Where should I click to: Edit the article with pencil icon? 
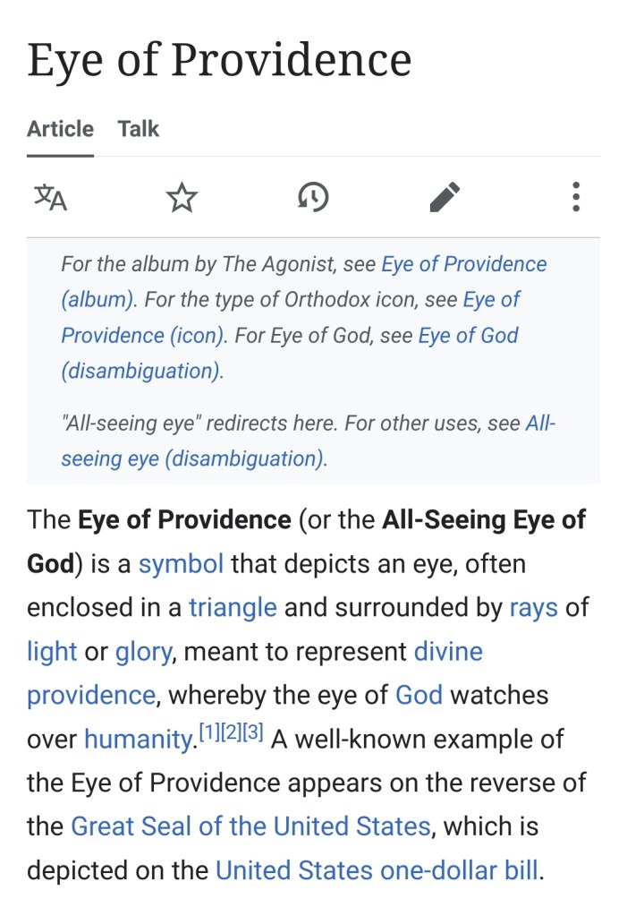click(x=445, y=197)
